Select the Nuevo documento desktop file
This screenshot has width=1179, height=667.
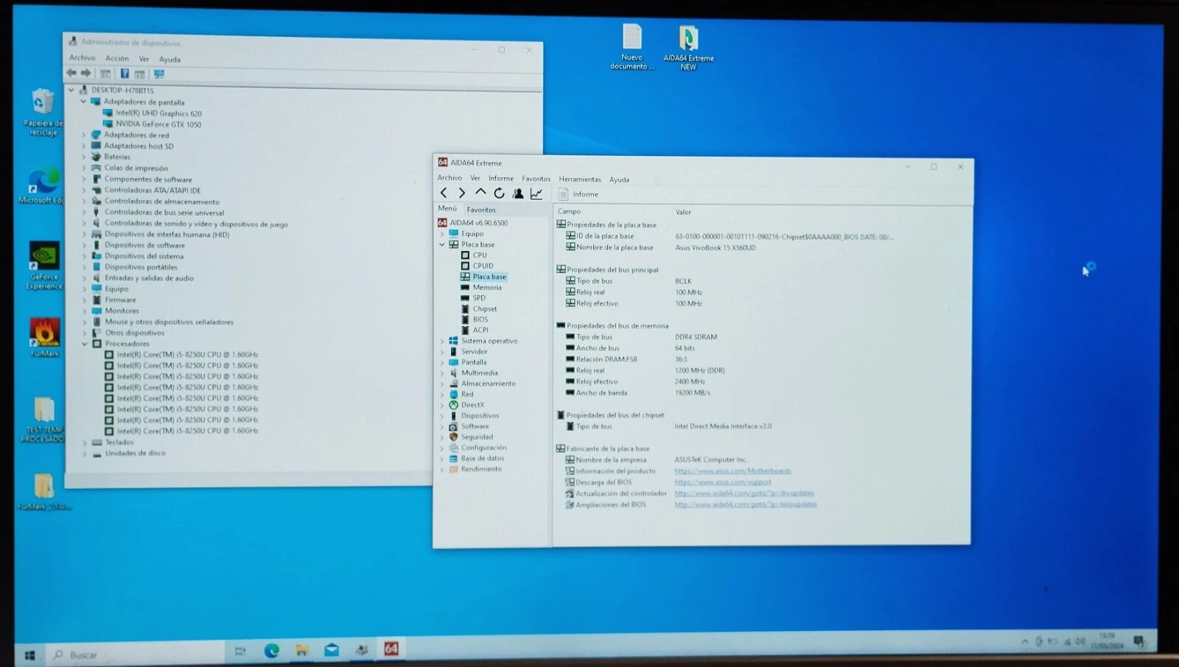632,46
